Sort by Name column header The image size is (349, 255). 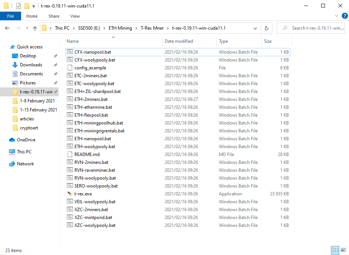point(73,41)
